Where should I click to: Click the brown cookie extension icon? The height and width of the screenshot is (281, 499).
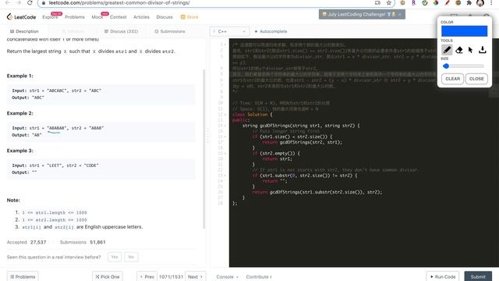(x=458, y=3)
